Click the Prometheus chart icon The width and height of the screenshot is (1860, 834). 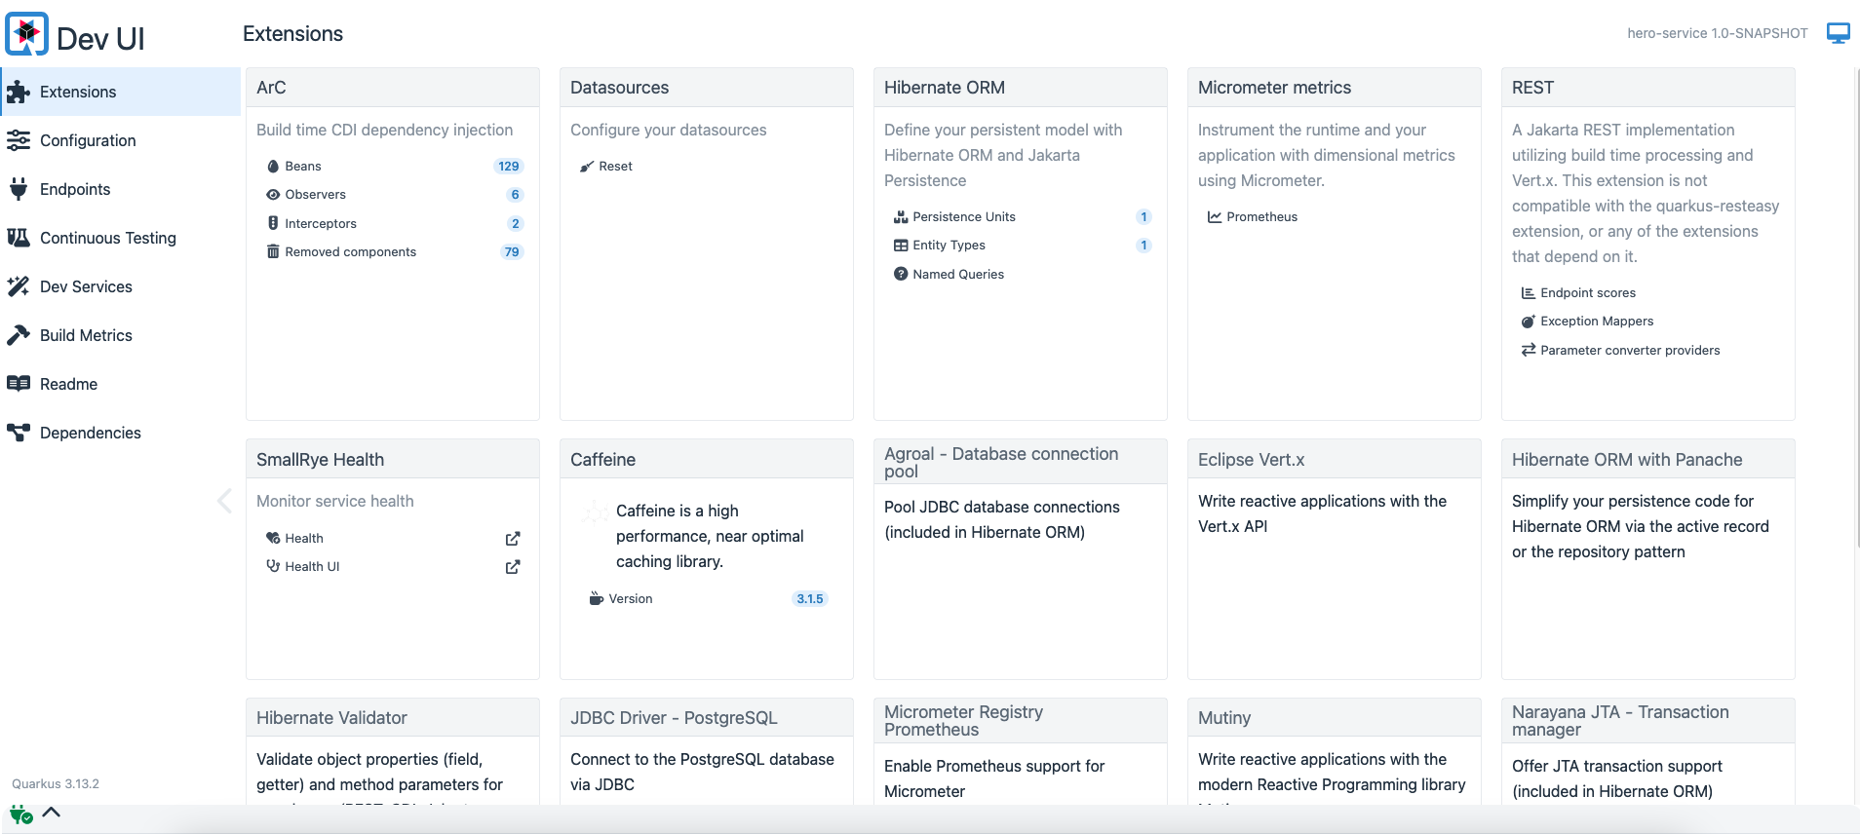tap(1215, 217)
